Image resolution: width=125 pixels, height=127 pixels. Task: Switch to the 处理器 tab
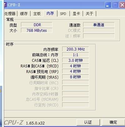10,14
